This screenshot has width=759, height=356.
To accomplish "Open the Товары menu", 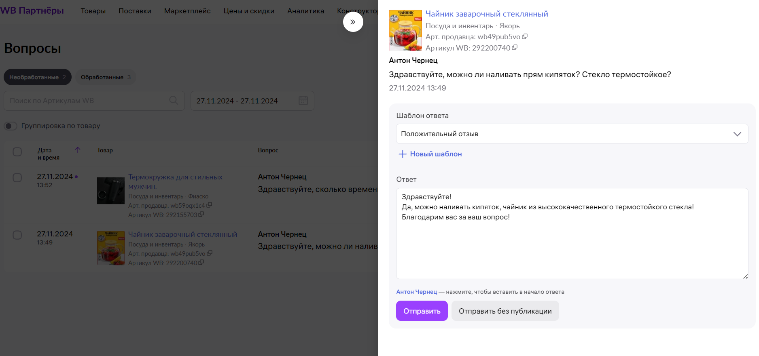I will tap(93, 11).
